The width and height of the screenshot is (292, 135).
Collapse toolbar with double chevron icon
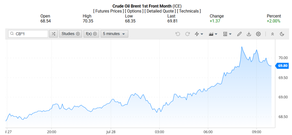pyautogui.click(x=272, y=34)
